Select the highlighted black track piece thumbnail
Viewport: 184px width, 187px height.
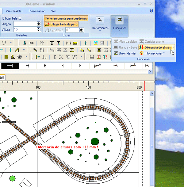pos(10,66)
